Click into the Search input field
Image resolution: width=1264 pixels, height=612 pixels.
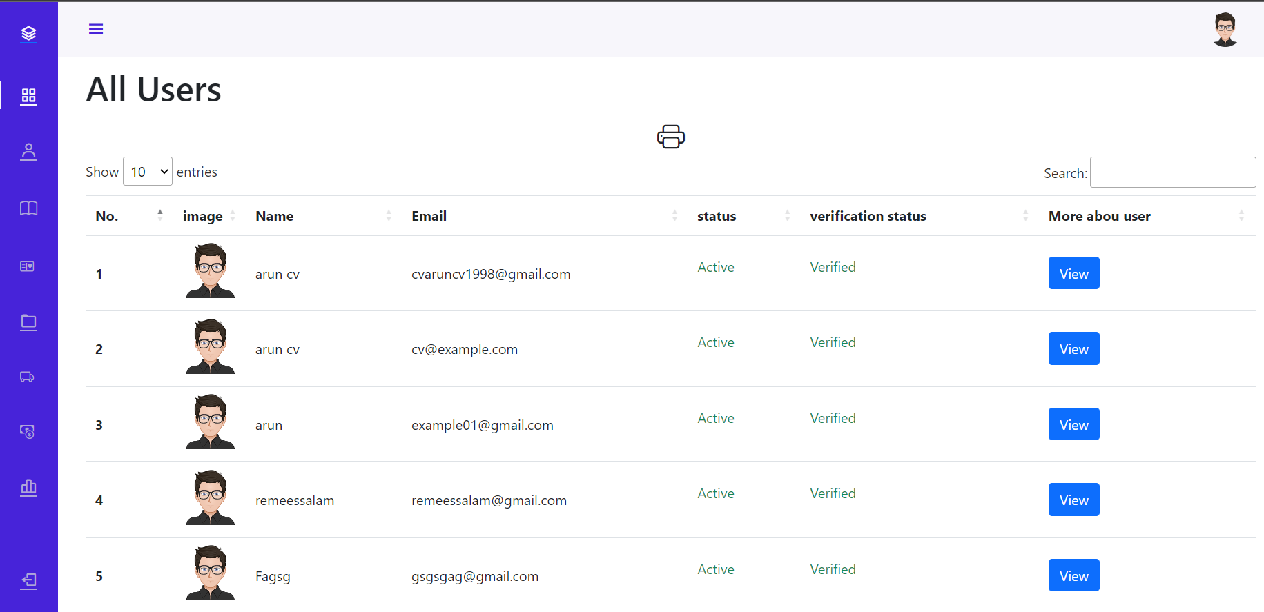[1173, 172]
